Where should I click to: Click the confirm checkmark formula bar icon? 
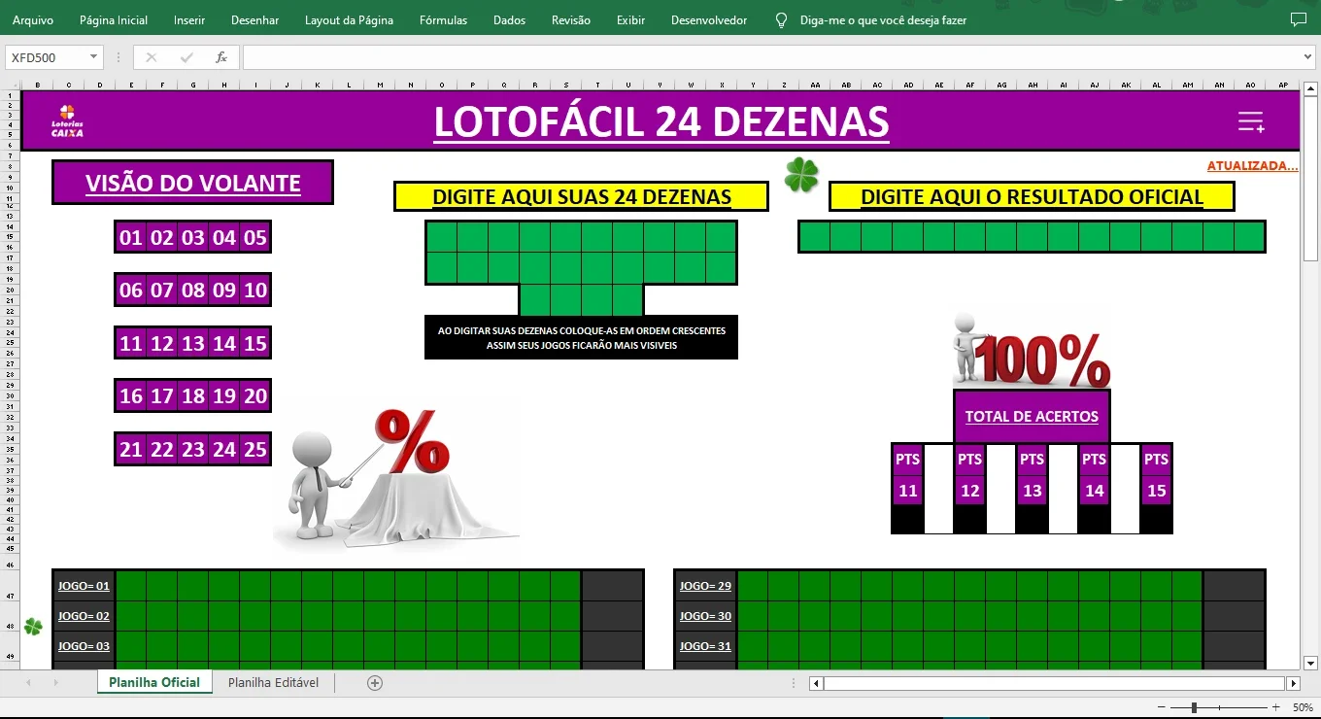click(x=186, y=57)
